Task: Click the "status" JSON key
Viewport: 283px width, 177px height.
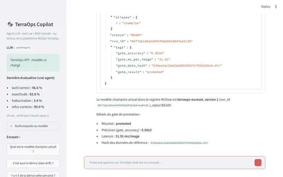Action: coord(118,35)
